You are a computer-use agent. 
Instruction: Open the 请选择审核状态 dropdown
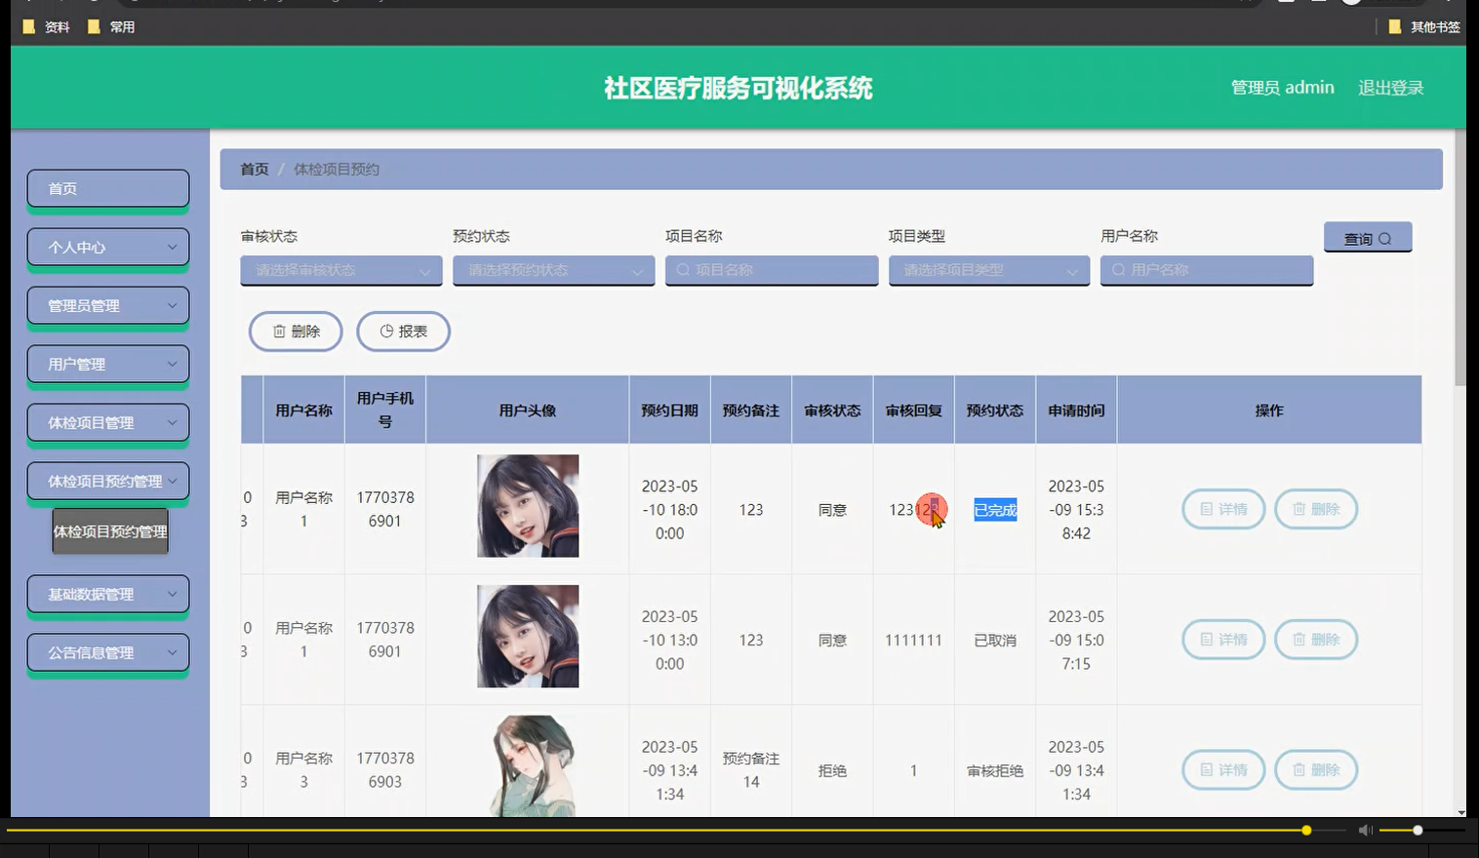click(340, 270)
